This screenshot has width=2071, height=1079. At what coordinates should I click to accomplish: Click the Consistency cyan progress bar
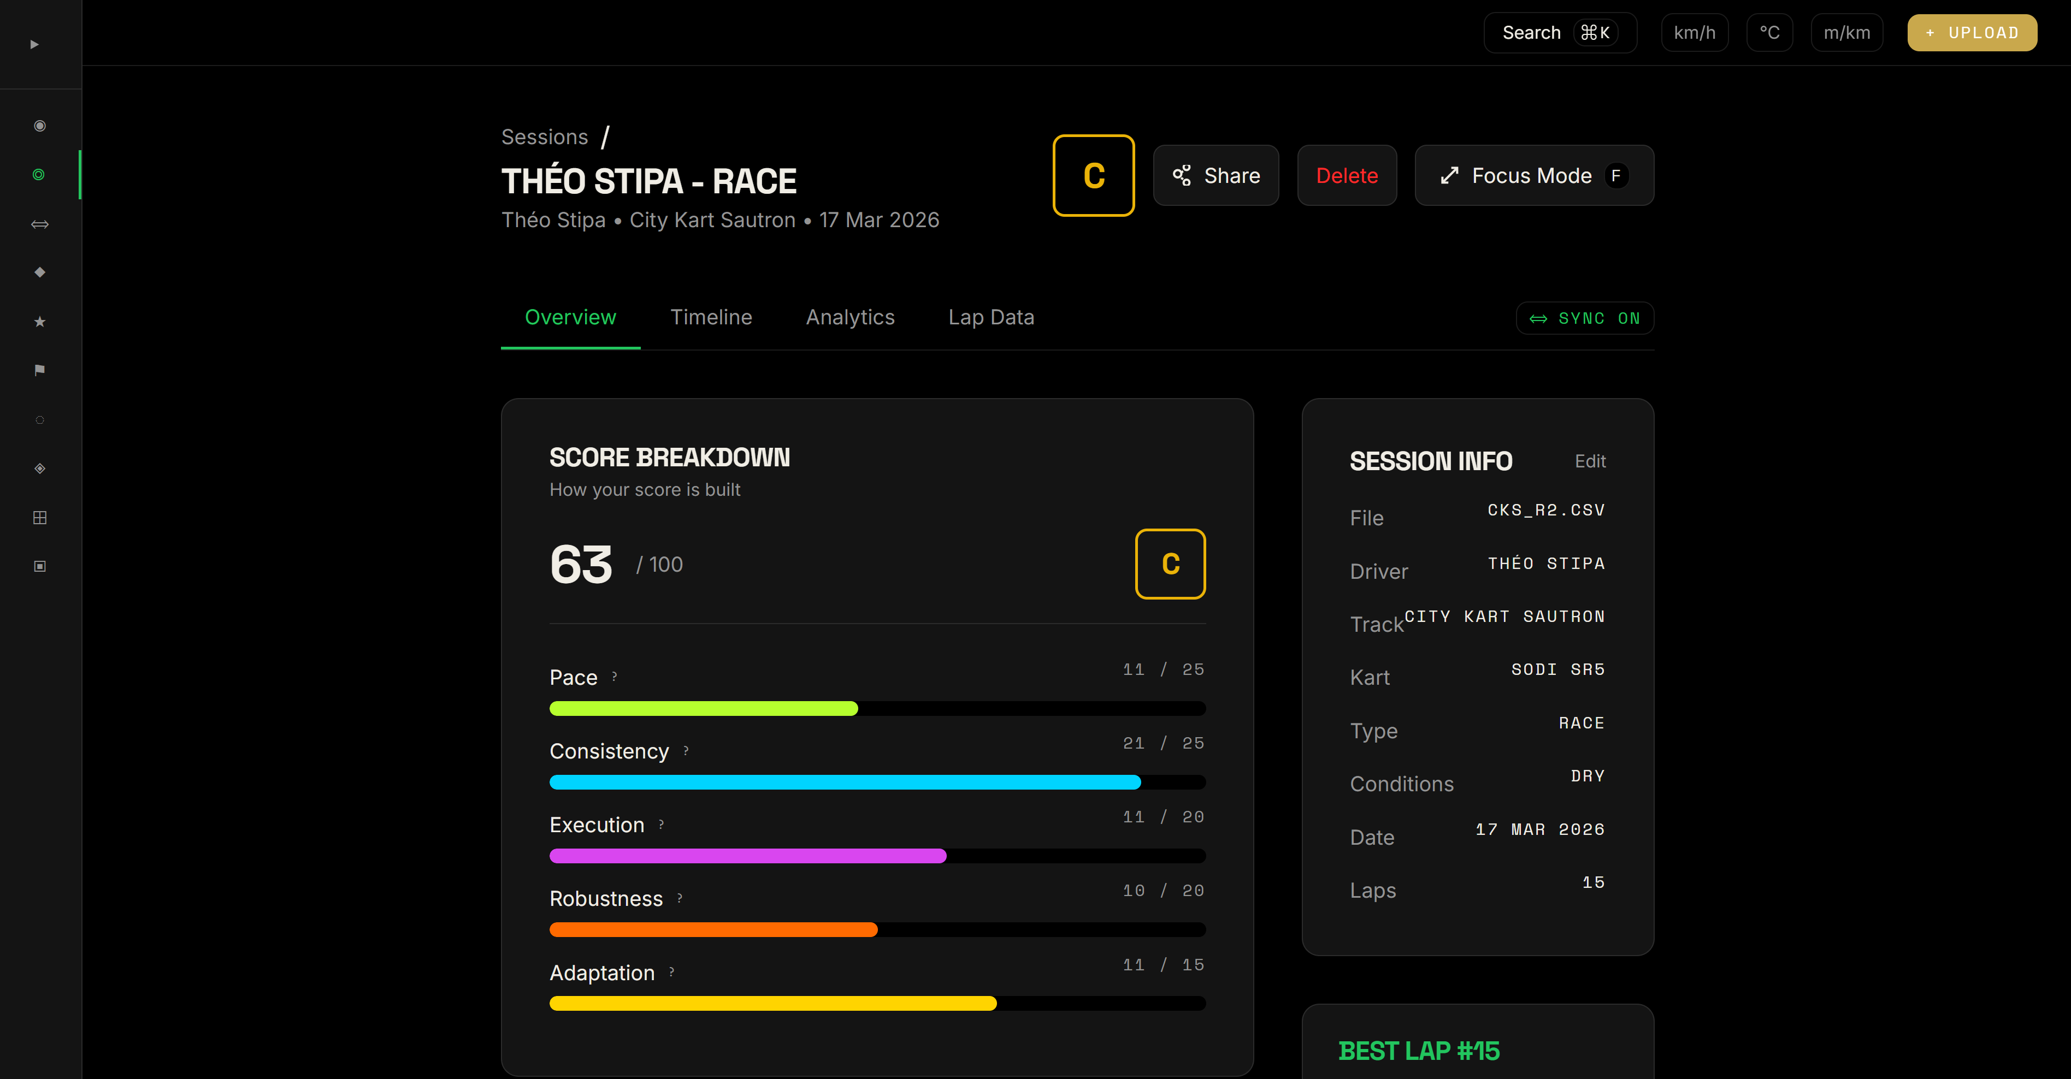pyautogui.click(x=844, y=782)
